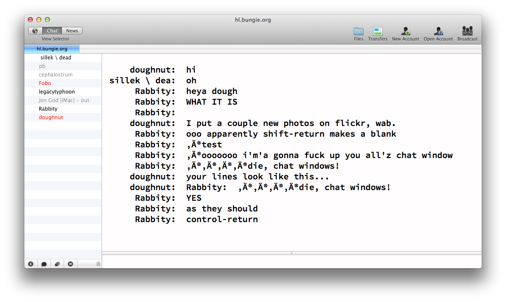The image size is (506, 302).
Task: Open the Transfers window icon
Action: (377, 32)
